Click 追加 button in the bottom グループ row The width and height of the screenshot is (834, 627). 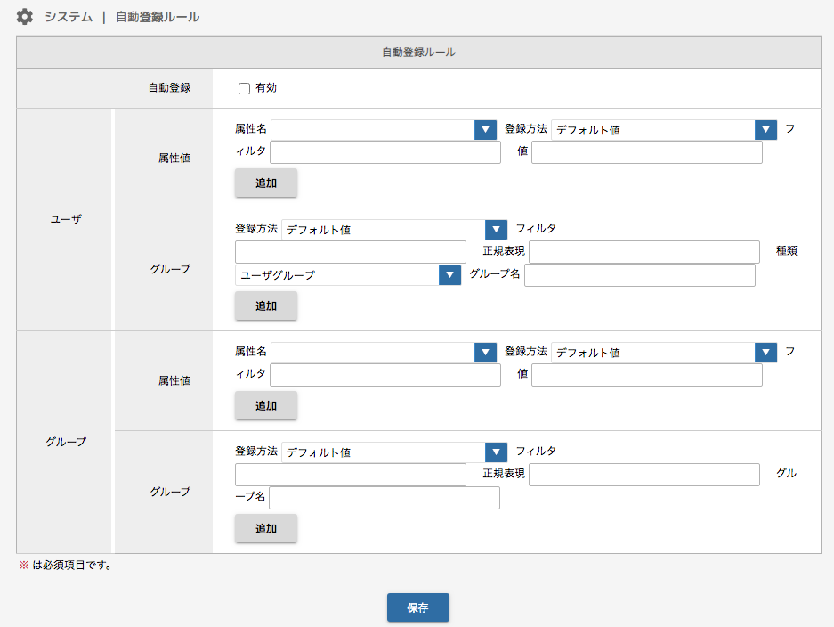coord(266,528)
